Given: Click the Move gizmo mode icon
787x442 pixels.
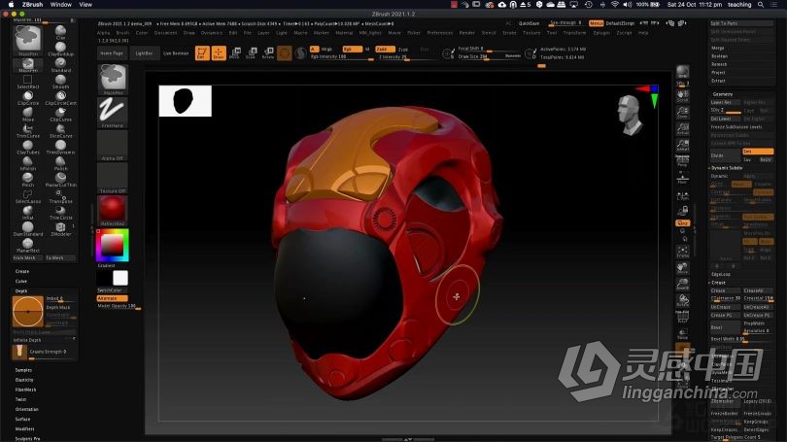Looking at the screenshot, I should tap(234, 52).
